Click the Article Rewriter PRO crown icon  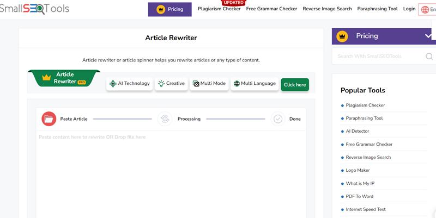pos(46,77)
